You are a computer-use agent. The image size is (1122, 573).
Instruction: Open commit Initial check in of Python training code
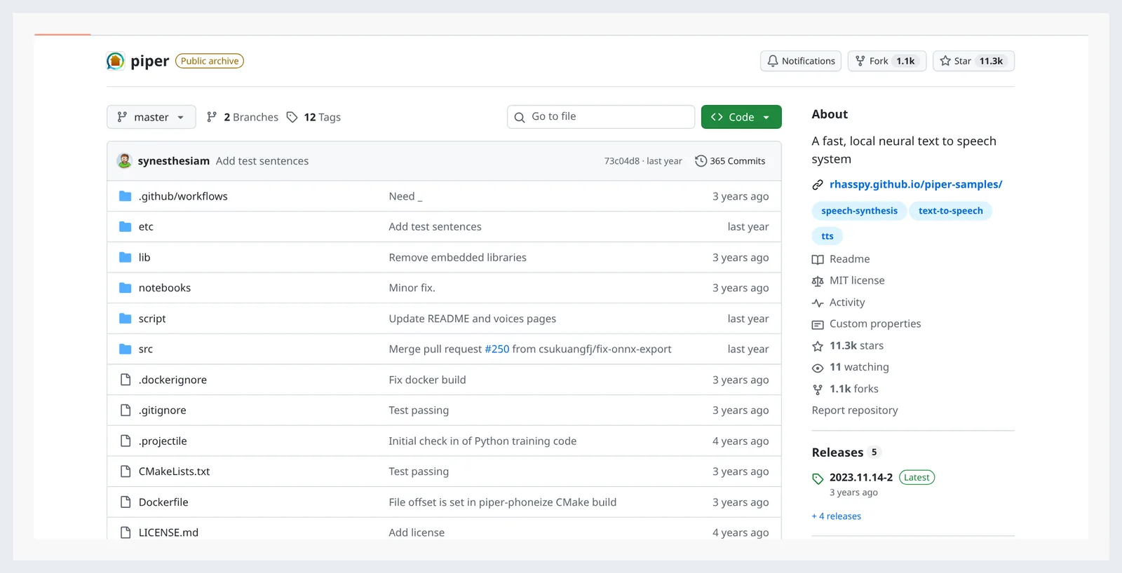[483, 441]
